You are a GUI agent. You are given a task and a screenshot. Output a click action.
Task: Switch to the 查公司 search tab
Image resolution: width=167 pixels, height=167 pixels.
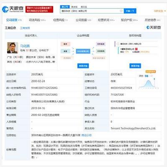pos(65,7)
